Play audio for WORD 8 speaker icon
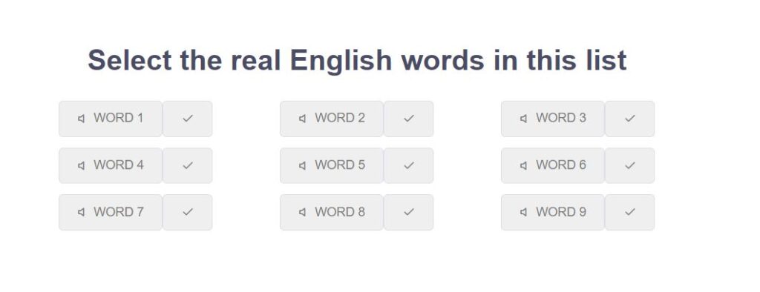760x292 pixels. 302,212
